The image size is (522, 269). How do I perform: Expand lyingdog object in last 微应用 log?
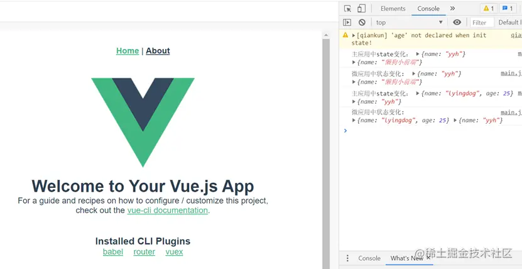[354, 120]
